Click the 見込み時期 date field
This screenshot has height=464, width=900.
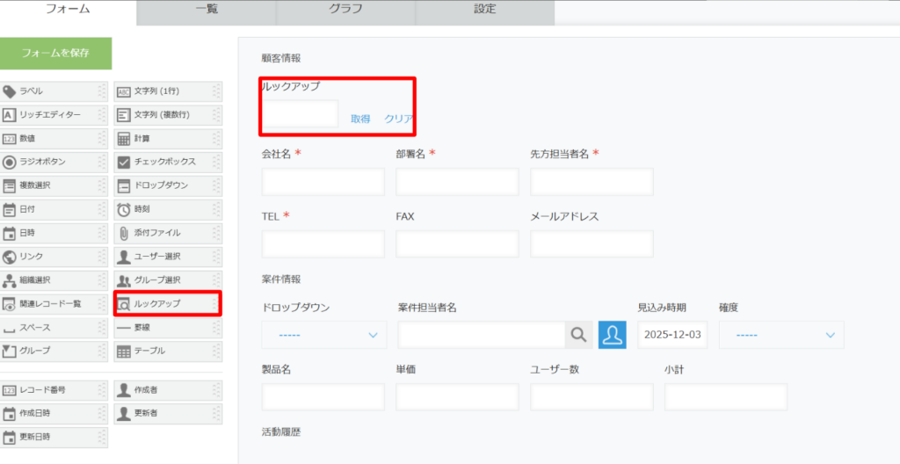[672, 335]
